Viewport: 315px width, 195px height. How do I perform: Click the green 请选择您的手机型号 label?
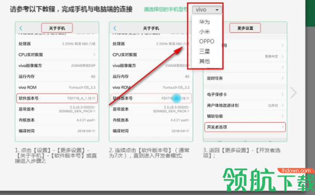(165, 9)
